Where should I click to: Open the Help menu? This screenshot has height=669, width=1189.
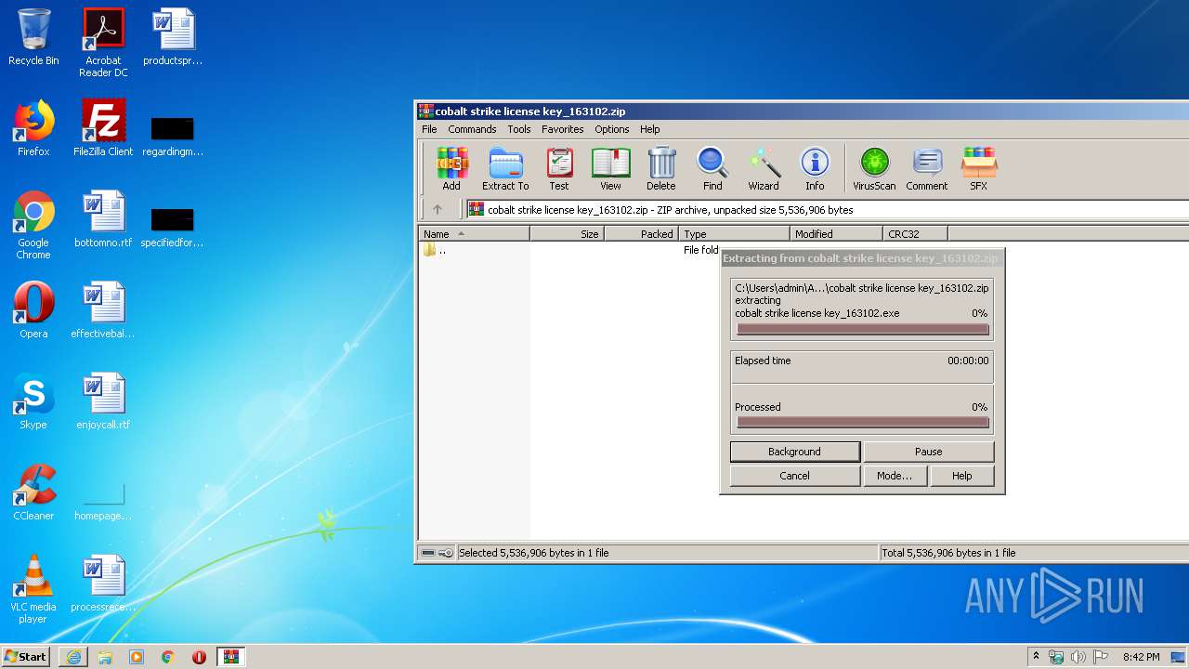click(650, 129)
